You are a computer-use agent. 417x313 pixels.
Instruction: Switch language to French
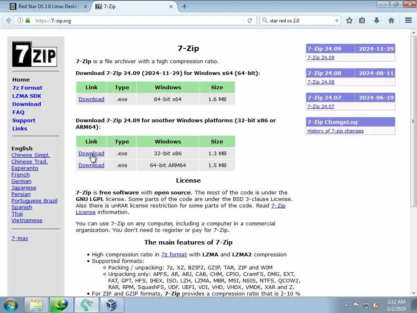(20, 174)
